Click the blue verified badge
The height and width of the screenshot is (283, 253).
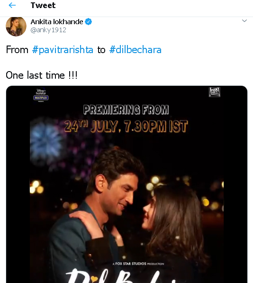pyautogui.click(x=89, y=22)
